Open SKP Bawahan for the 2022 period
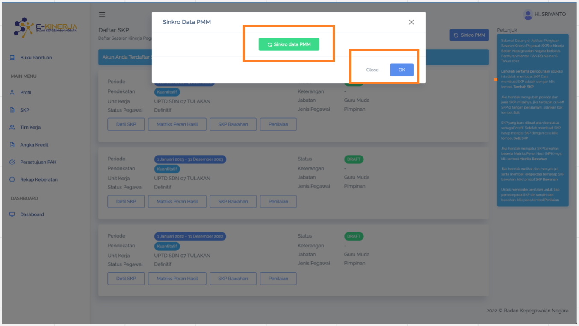The height and width of the screenshot is (326, 579). (233, 279)
